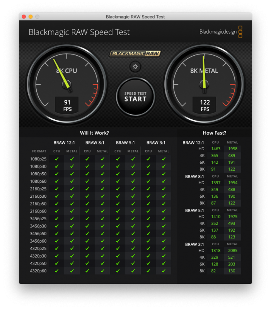271x309 pixels.
Task: Click 3456p25 BRAW 3:1 CPU checkmark
Action: [x=148, y=219]
